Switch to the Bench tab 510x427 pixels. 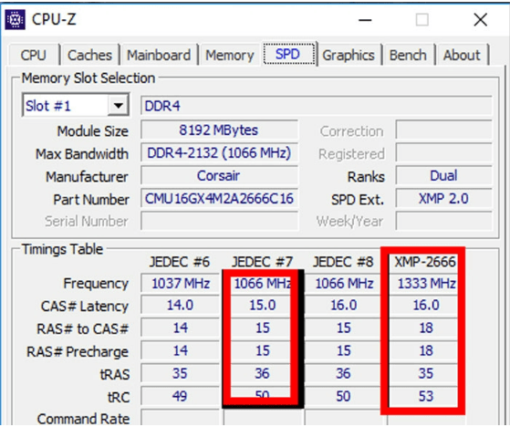(408, 55)
